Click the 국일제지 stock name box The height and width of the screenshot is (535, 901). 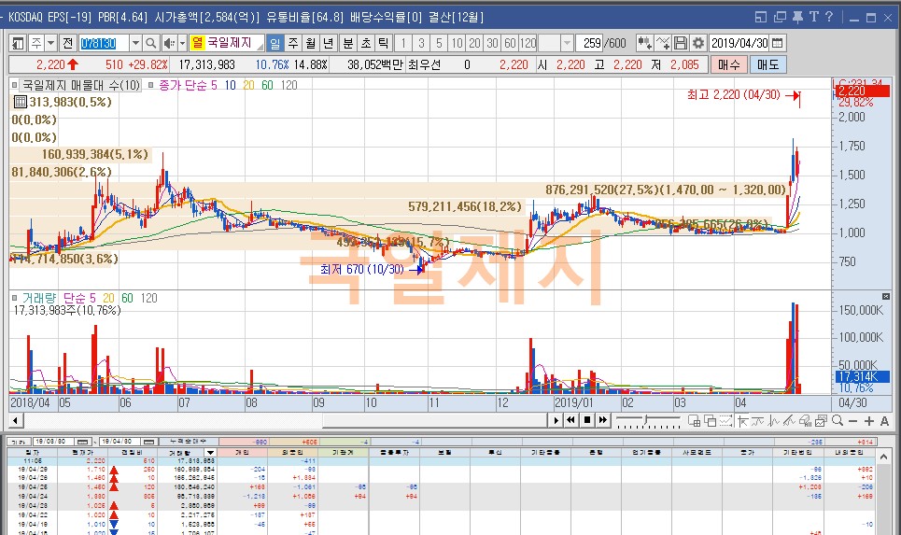coord(228,43)
